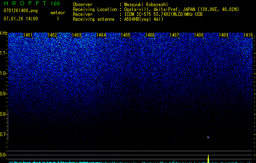Click the Receiver ICOM IC-575 text

pyautogui.click(x=163, y=14)
